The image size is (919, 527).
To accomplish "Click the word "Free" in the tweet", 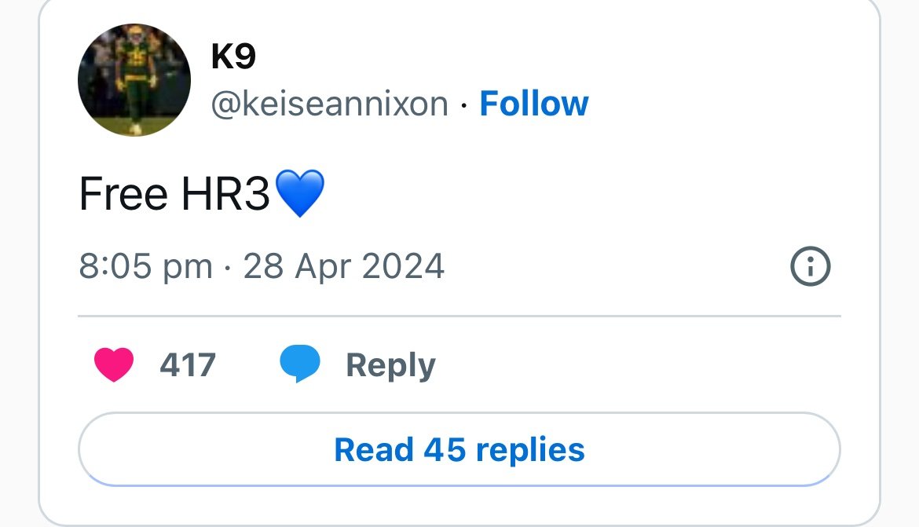I will tap(123, 194).
